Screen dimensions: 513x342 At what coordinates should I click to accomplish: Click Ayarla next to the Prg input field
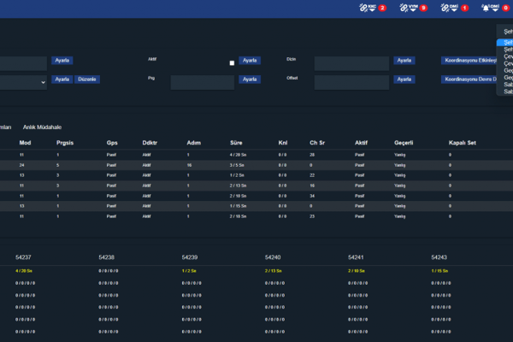(x=250, y=80)
